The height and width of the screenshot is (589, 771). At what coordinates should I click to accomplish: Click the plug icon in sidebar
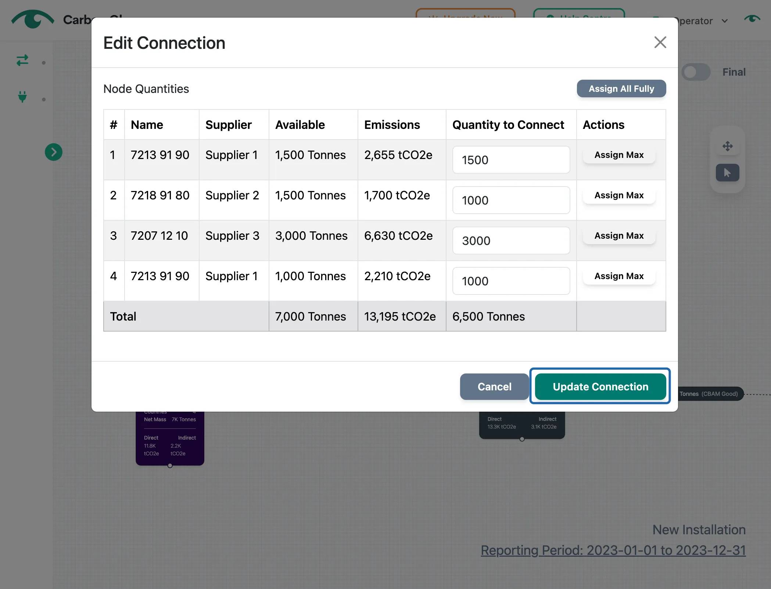click(23, 97)
